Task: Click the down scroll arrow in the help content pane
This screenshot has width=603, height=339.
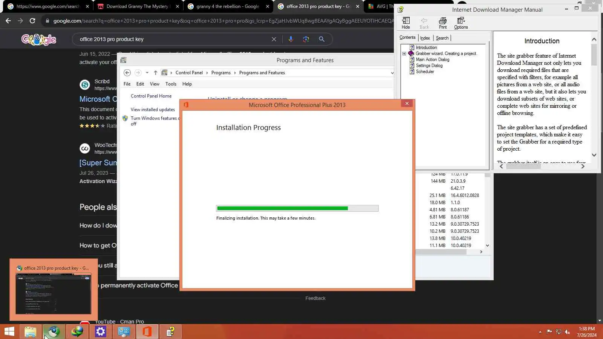Action: (x=594, y=155)
